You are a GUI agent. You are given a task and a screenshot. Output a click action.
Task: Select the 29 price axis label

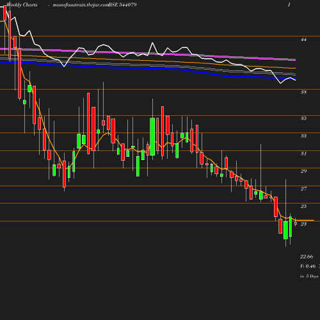tap(303, 171)
